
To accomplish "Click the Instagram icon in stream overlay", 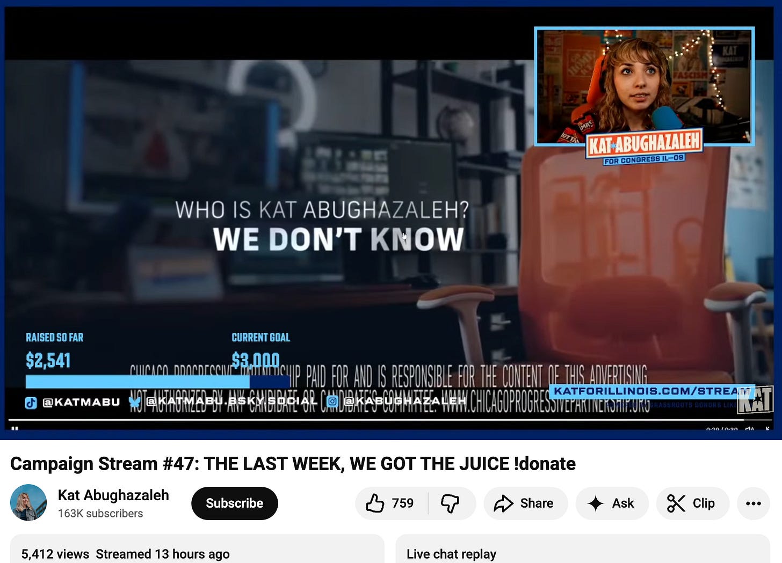I will 332,401.
